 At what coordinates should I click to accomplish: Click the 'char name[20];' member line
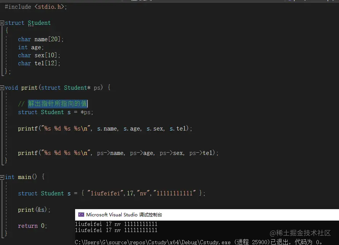point(41,39)
